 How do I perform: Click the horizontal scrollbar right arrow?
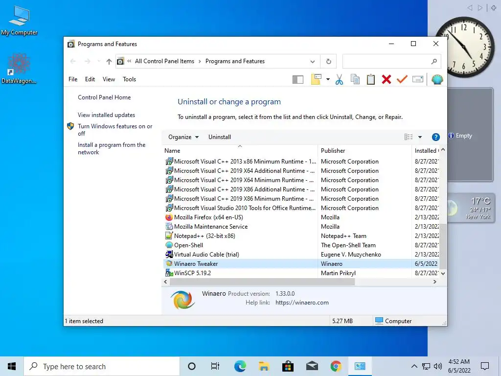[434, 282]
